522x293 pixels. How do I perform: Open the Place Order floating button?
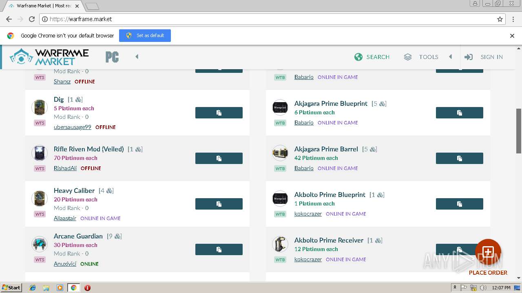(488, 252)
